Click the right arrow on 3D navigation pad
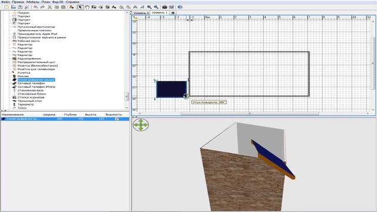Image resolution: width=377 pixels, height=212 pixels. coord(146,125)
